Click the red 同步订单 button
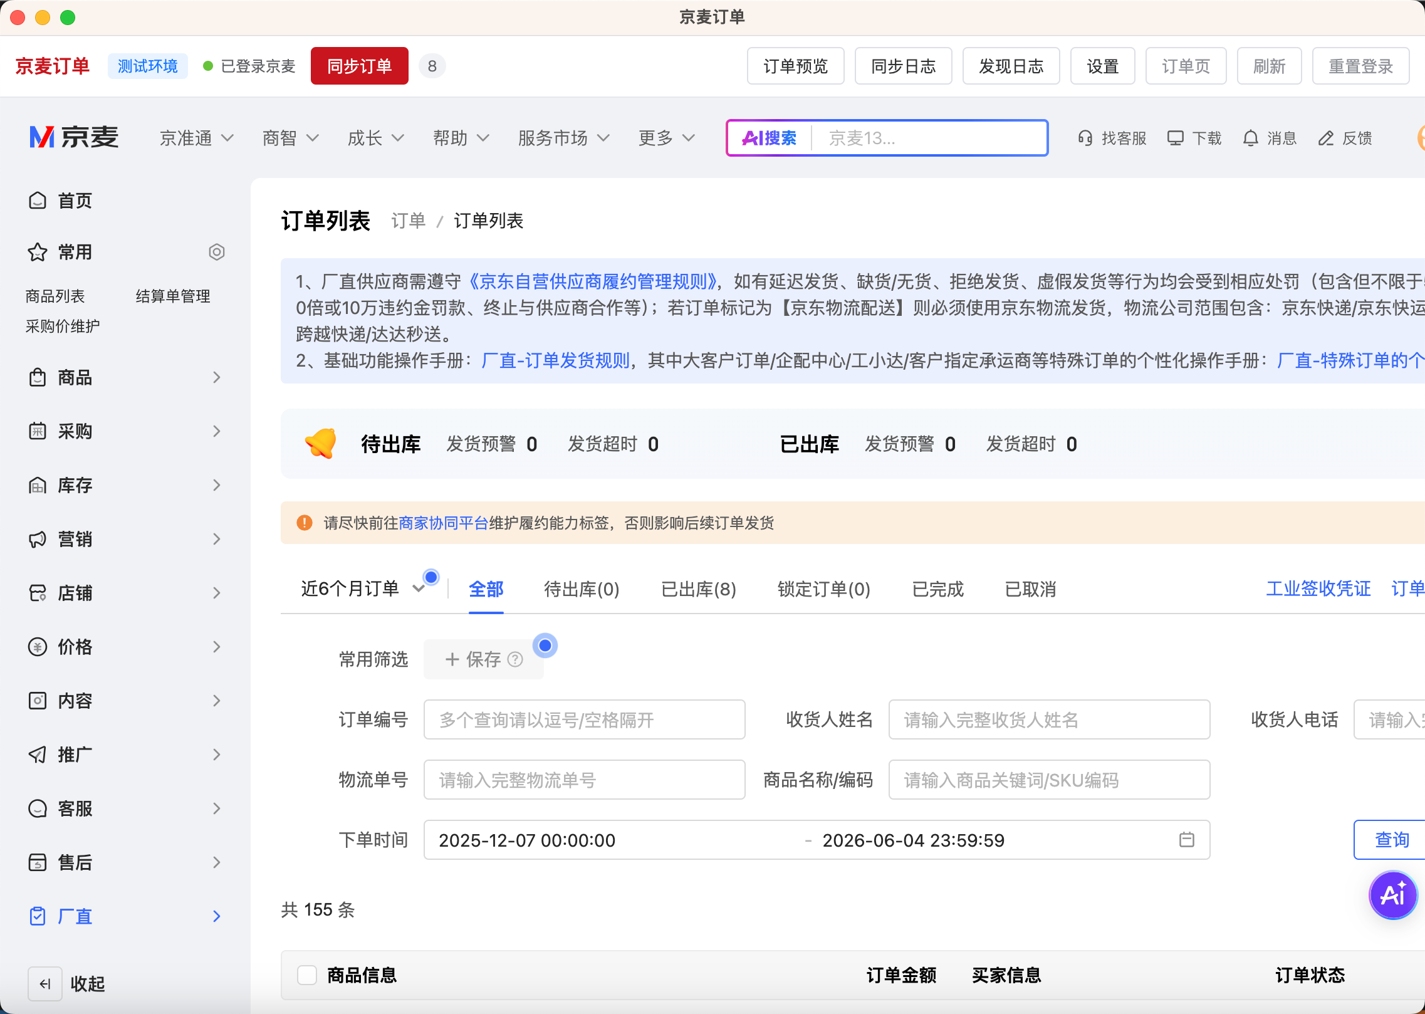Image resolution: width=1425 pixels, height=1014 pixels. [360, 66]
